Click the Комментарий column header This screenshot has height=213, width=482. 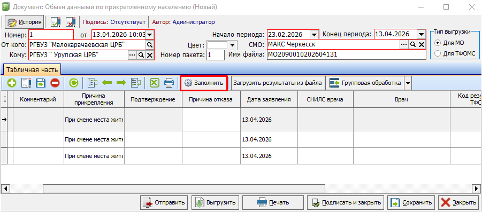coord(38,99)
